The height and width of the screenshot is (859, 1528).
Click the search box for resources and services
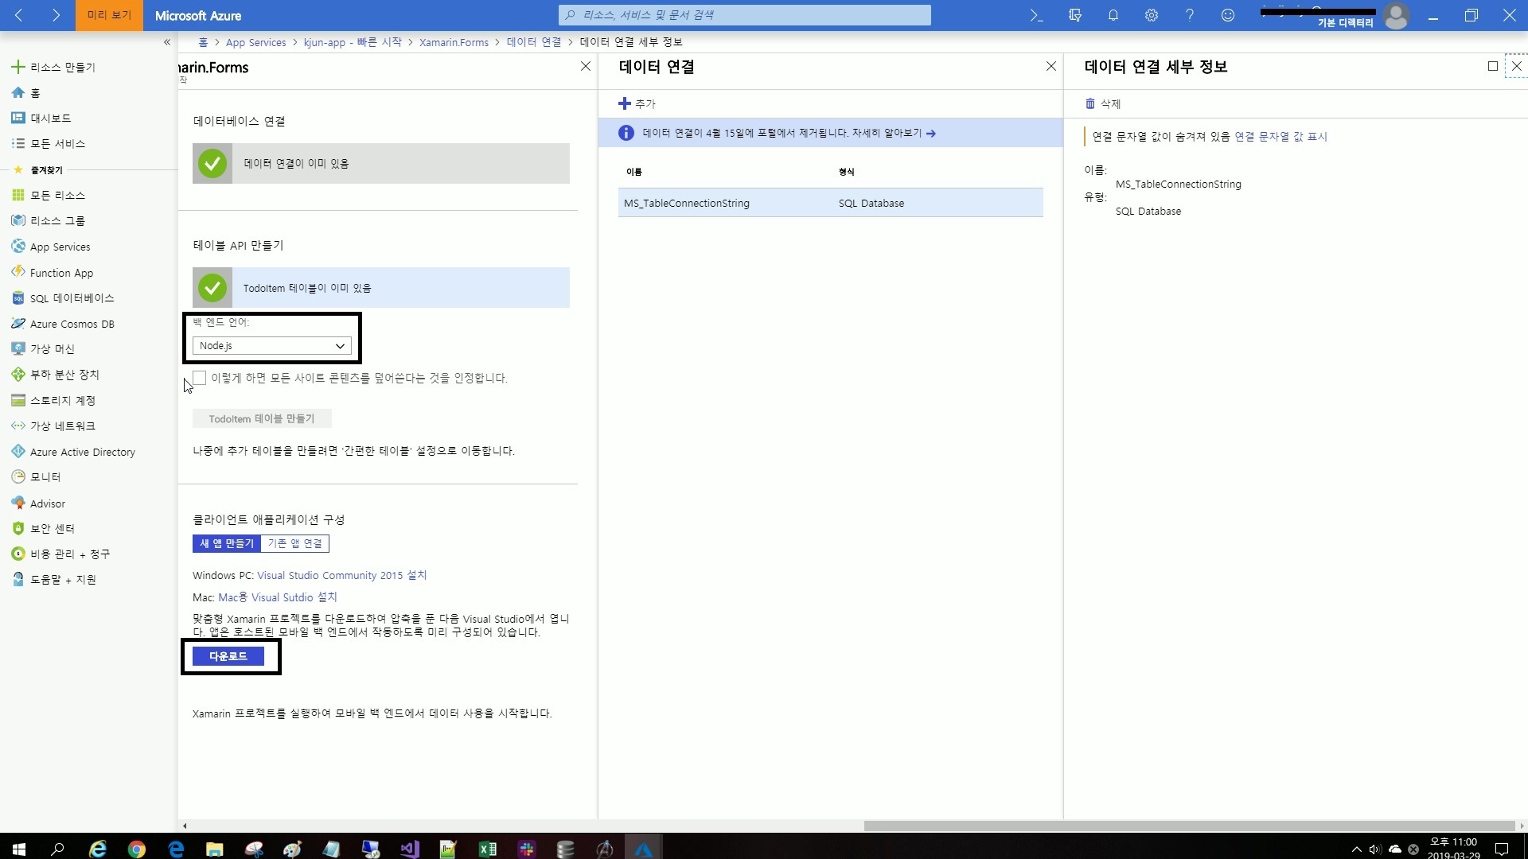point(745,15)
